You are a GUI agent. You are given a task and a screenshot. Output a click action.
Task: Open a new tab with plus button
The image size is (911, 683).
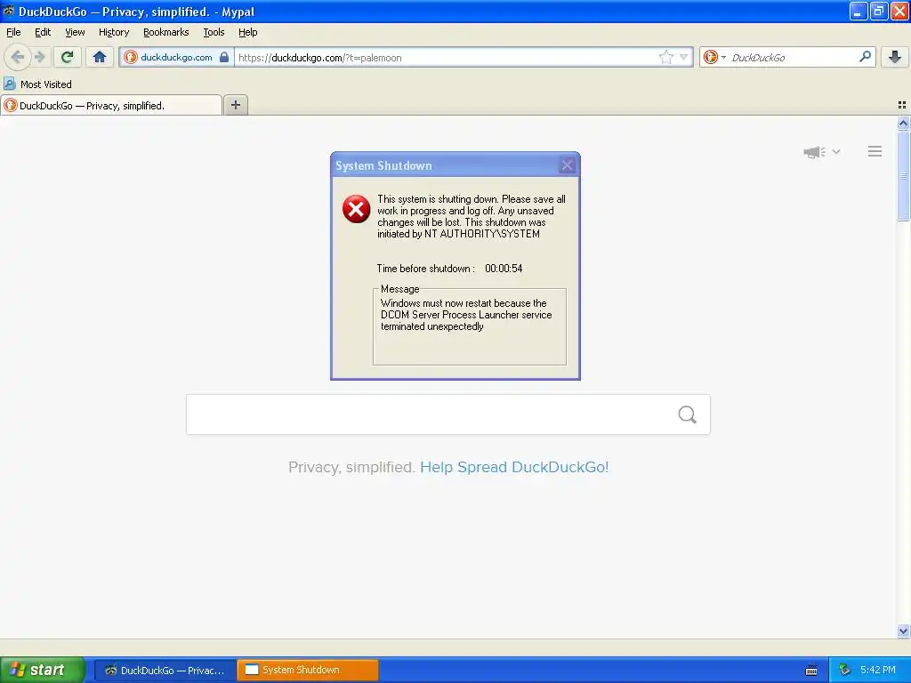[235, 105]
